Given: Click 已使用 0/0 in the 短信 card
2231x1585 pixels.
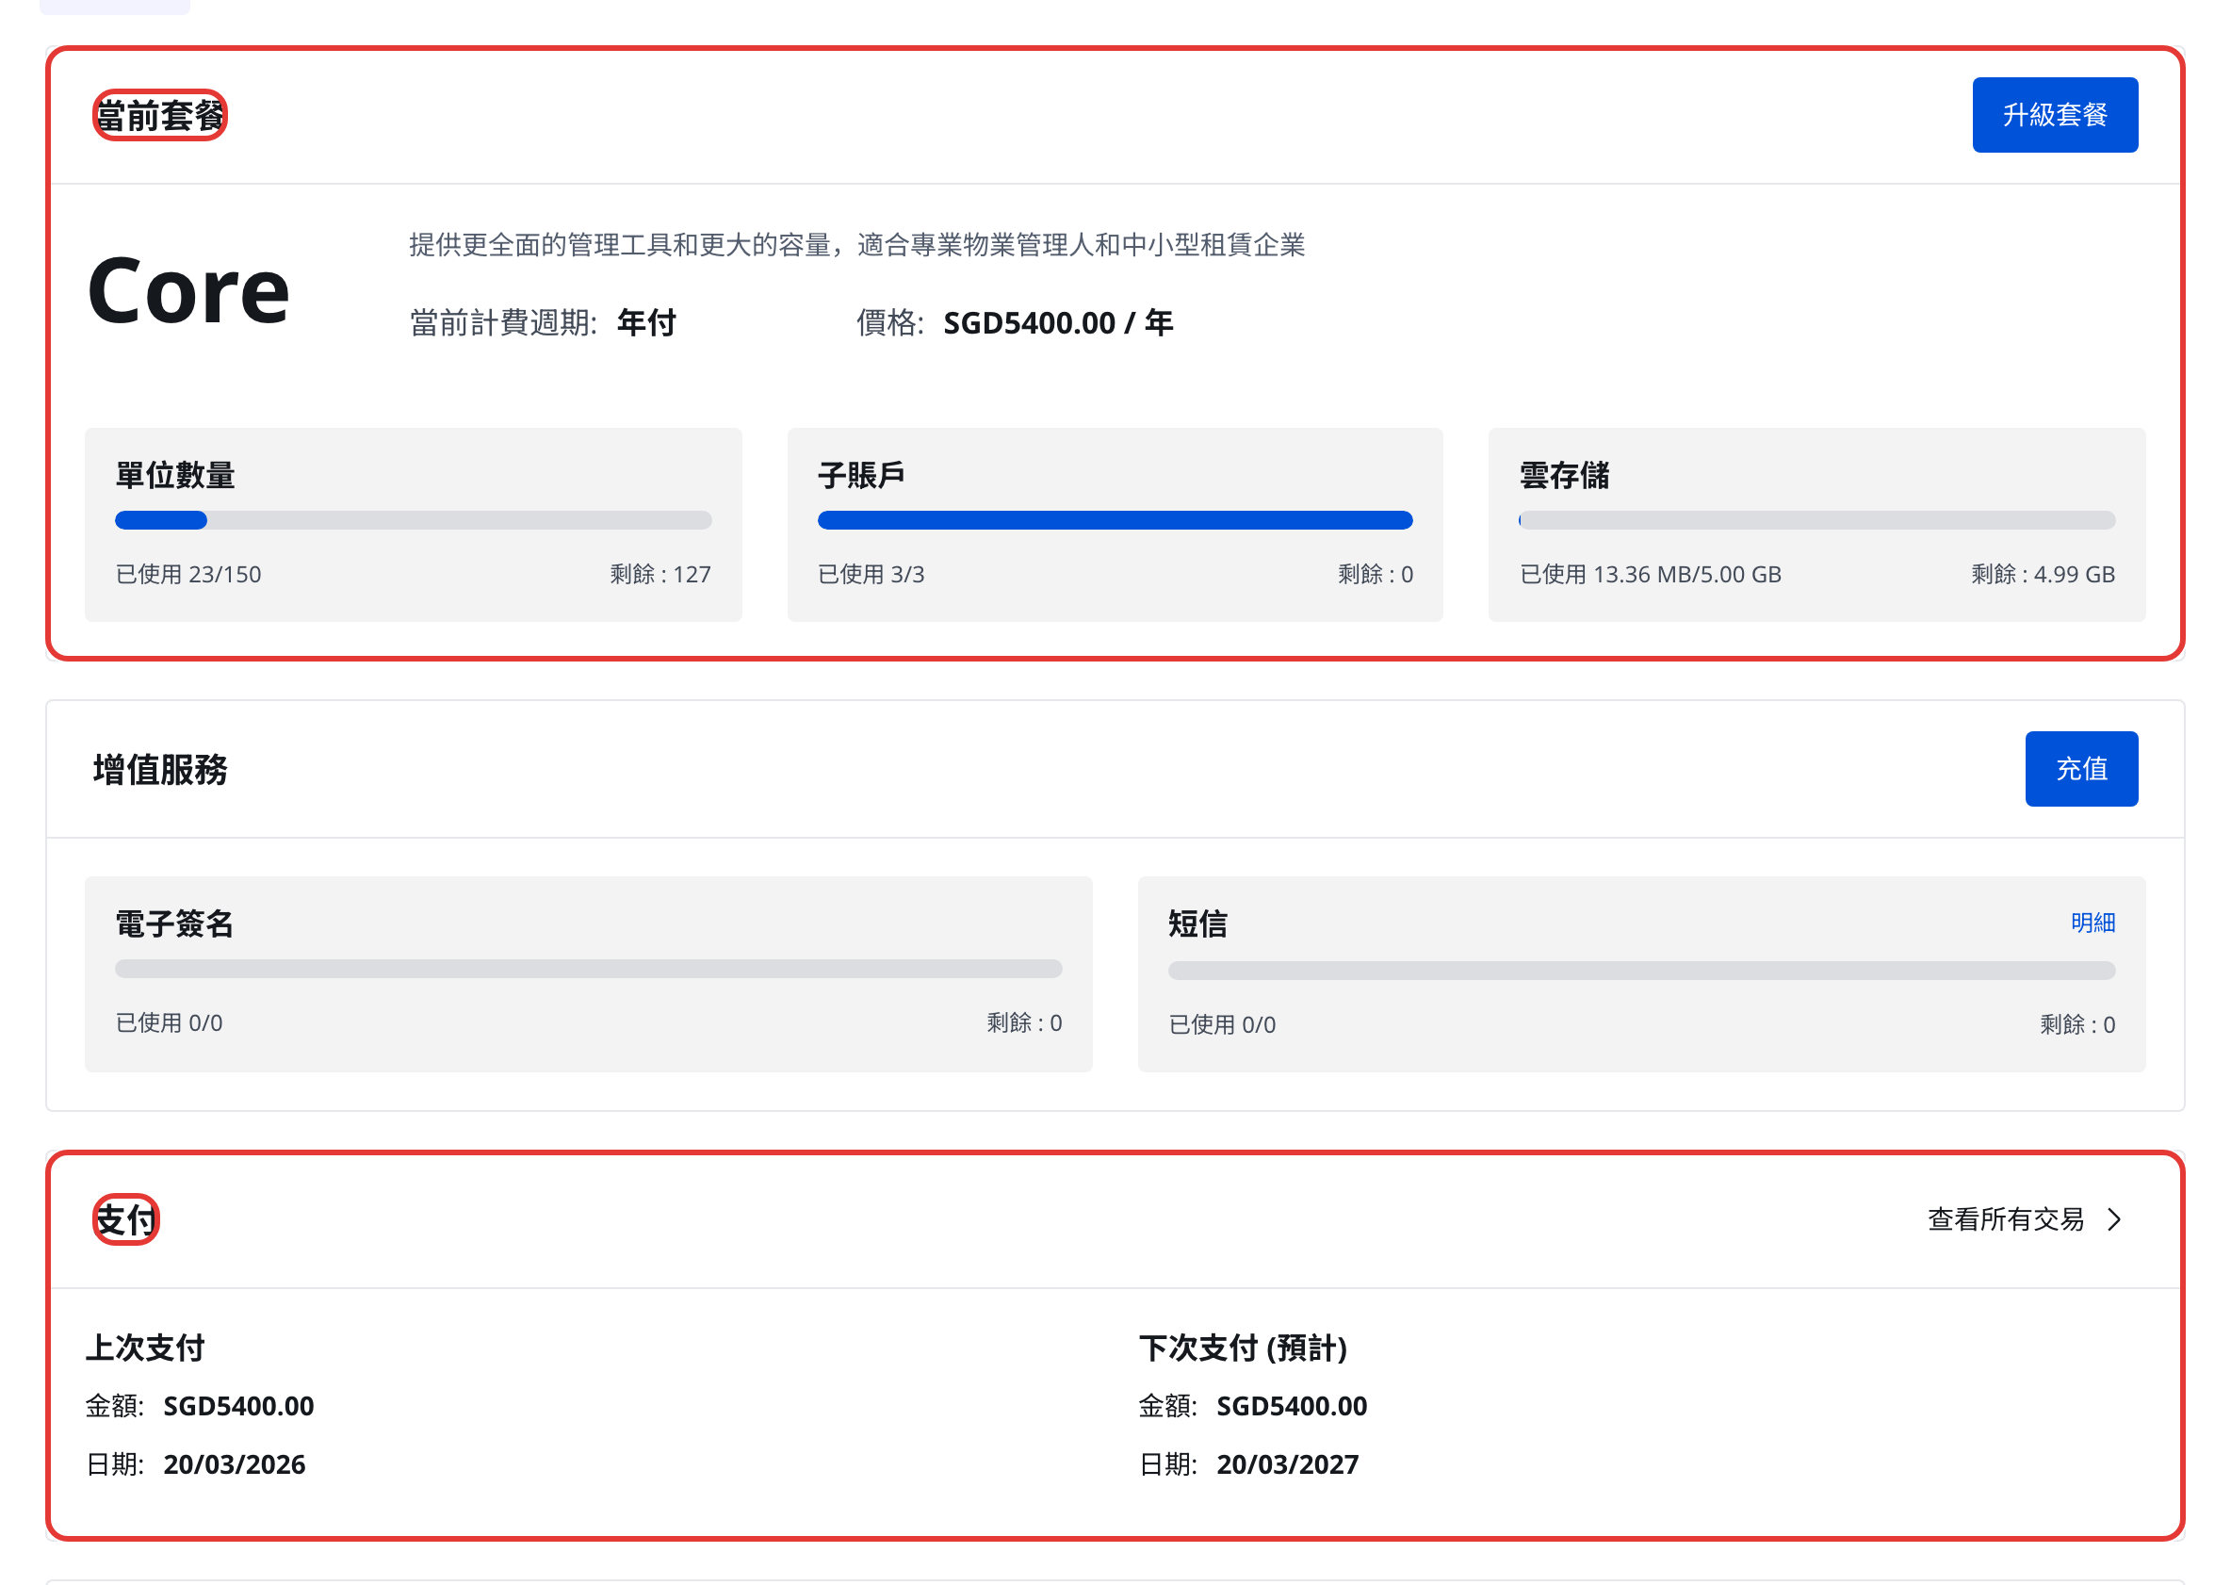Looking at the screenshot, I should (1222, 1025).
